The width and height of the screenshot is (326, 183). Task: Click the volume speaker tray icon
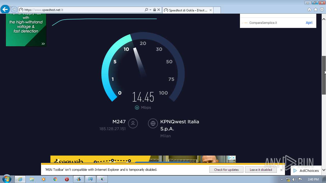coord(294,179)
